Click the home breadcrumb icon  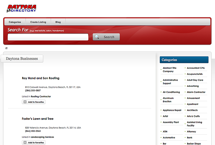(6, 48)
